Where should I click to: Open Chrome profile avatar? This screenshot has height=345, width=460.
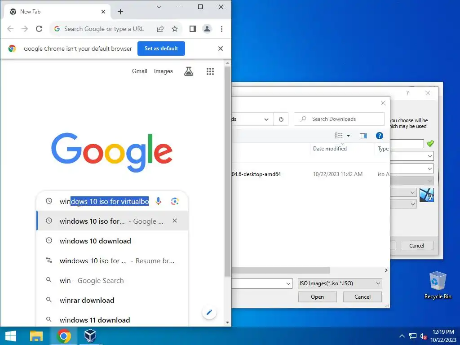click(x=207, y=29)
